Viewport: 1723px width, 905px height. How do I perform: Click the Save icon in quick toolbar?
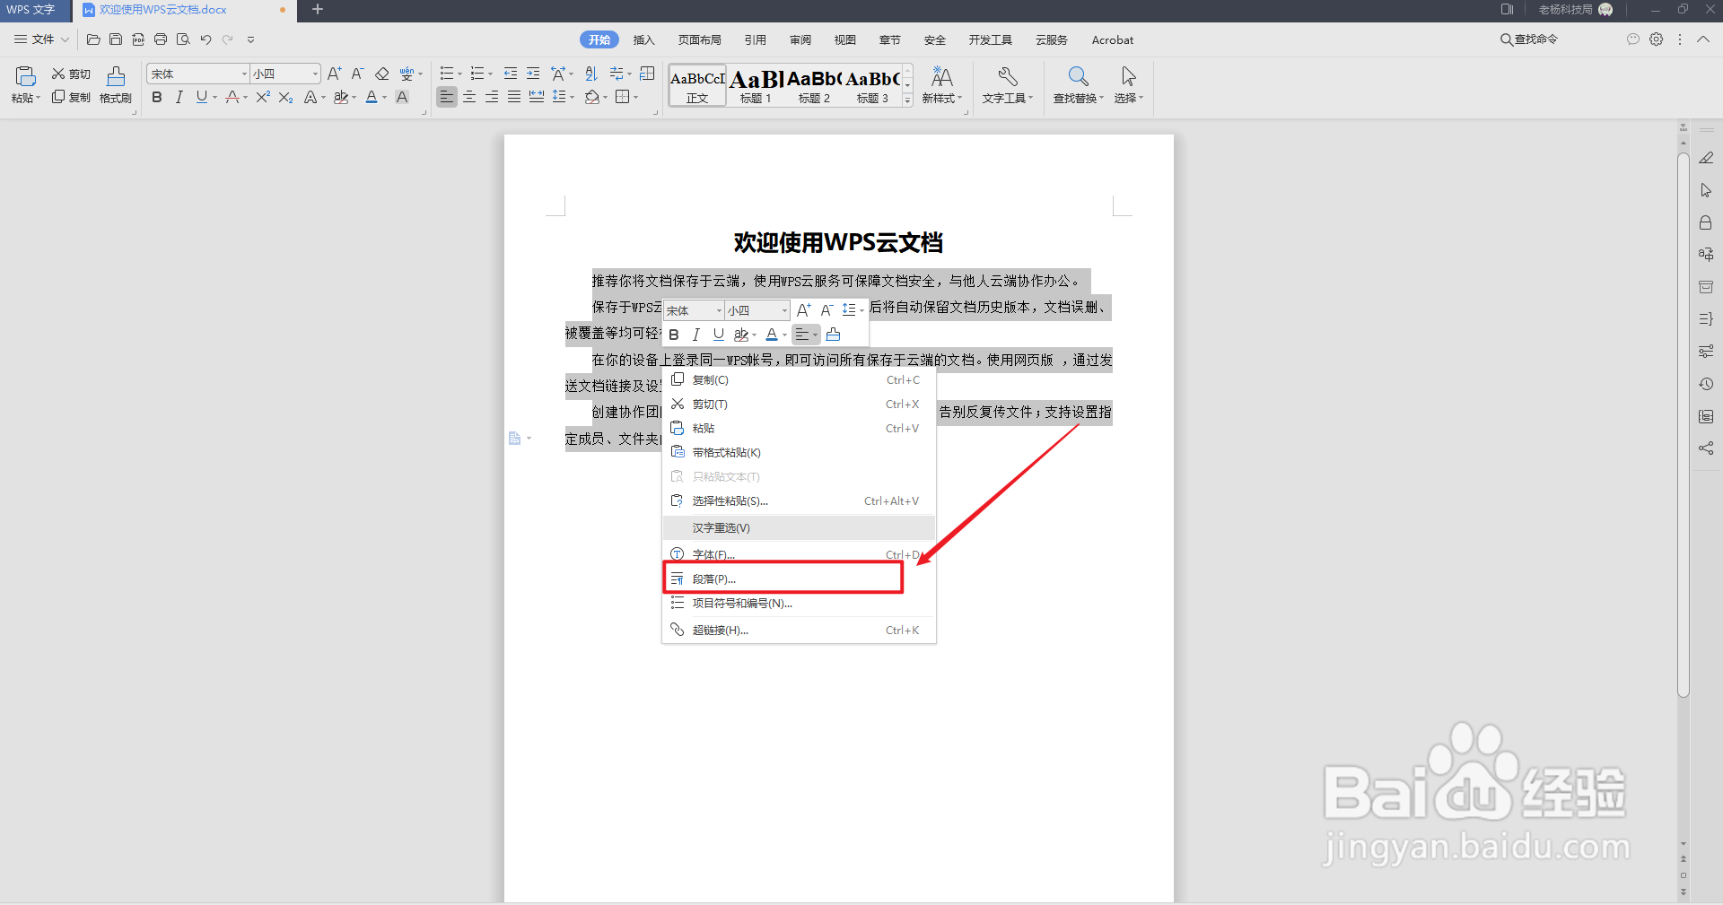pos(116,39)
